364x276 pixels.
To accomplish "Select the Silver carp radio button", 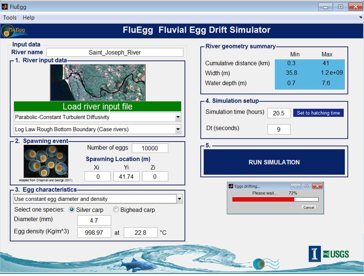I will point(72,210).
